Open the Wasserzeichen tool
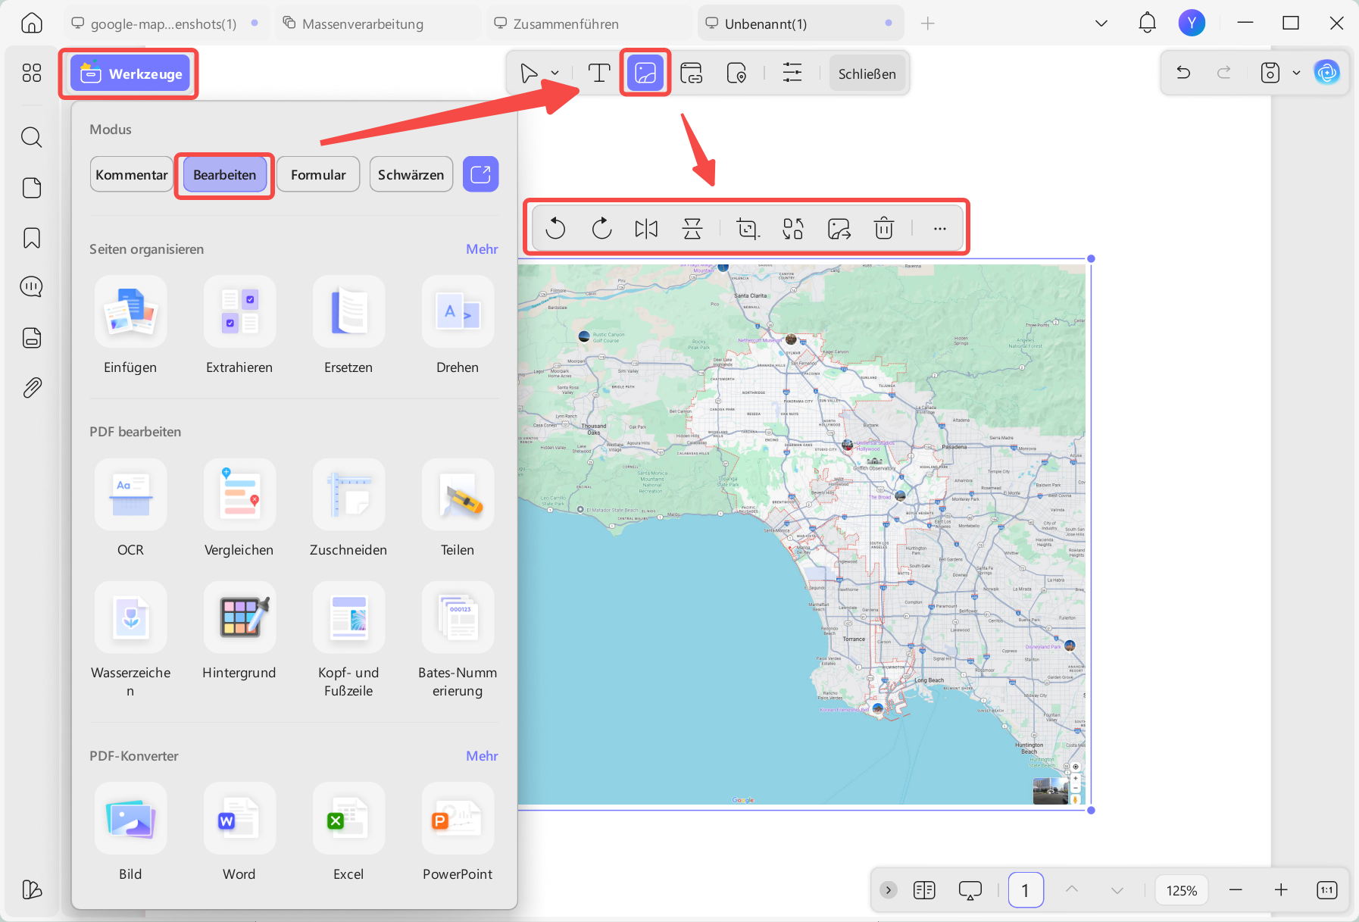The height and width of the screenshot is (922, 1359). point(130,639)
